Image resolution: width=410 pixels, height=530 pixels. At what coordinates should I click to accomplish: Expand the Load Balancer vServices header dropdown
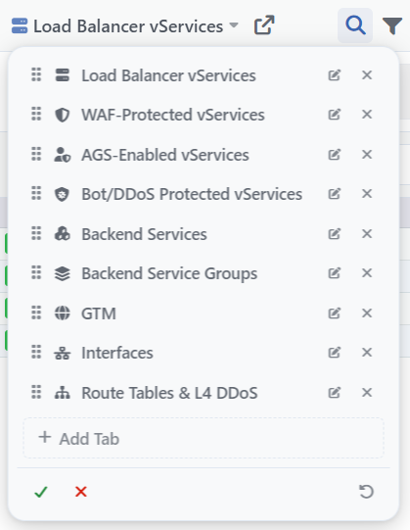233,25
